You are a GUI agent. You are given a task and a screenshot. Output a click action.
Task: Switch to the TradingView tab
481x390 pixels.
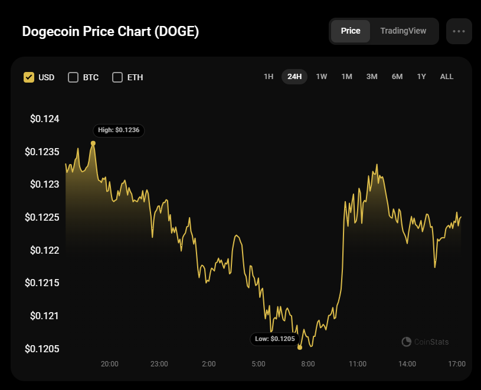click(x=403, y=31)
